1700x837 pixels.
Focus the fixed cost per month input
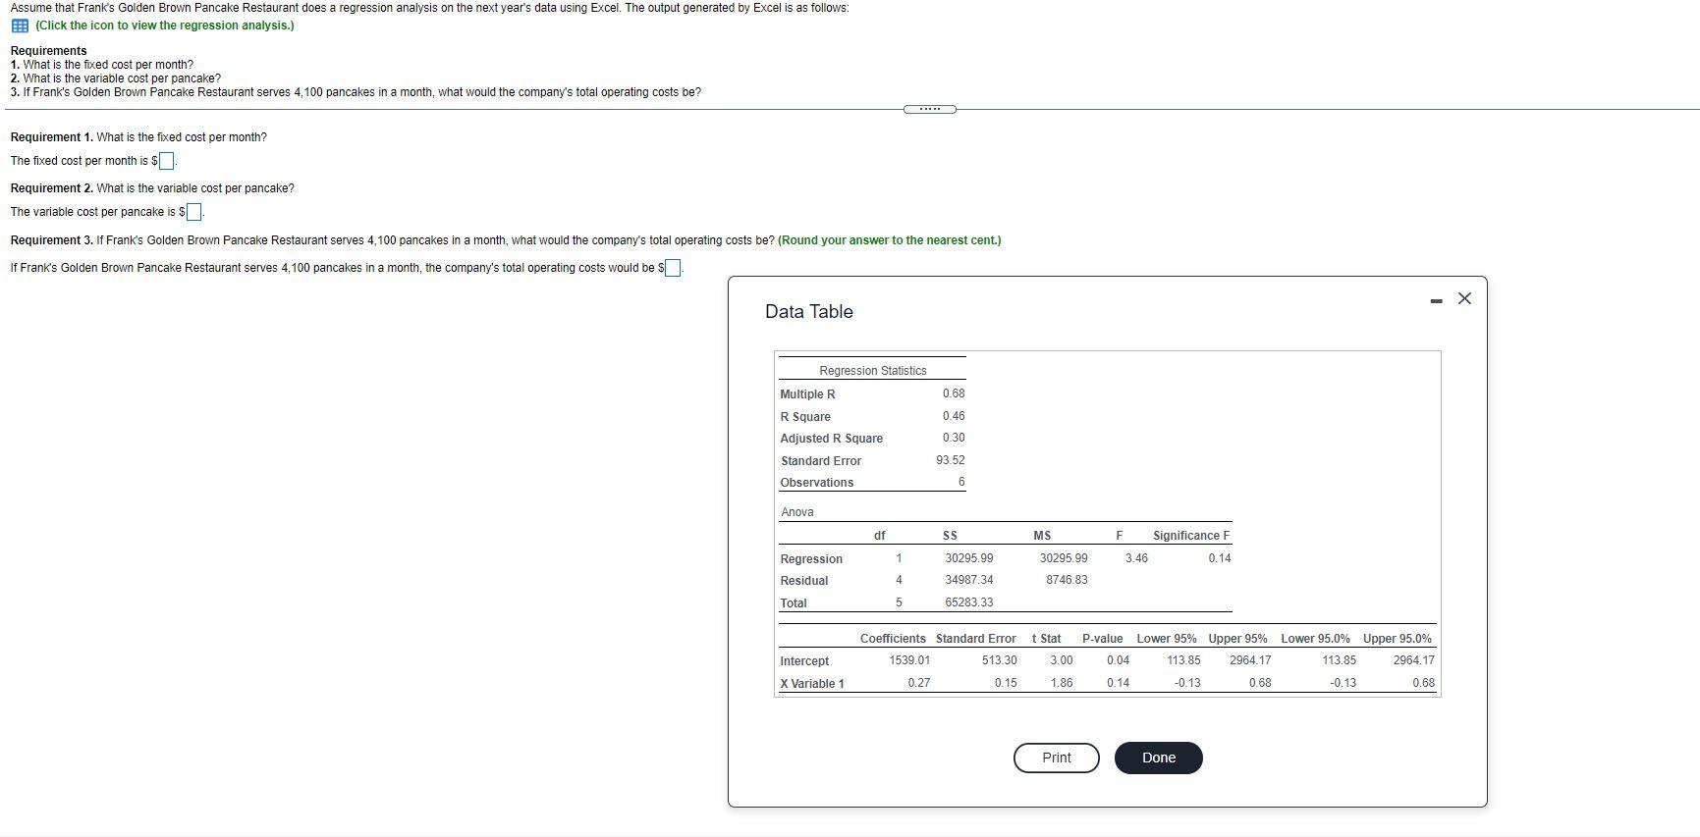pyautogui.click(x=167, y=161)
